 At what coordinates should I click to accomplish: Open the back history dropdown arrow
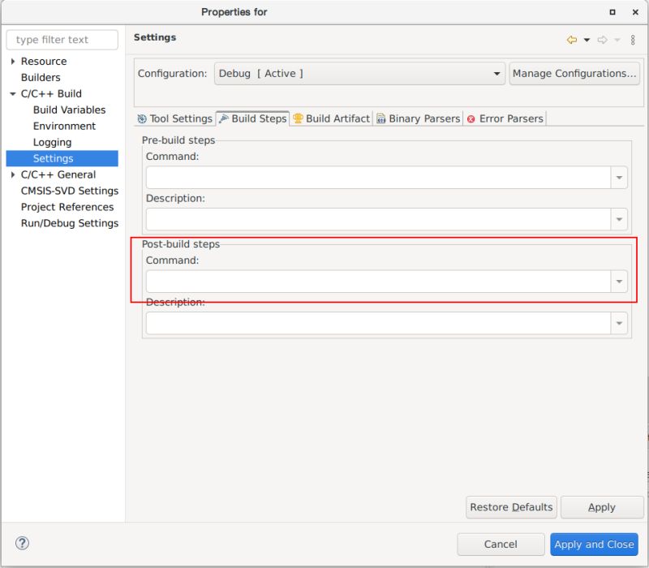click(587, 40)
